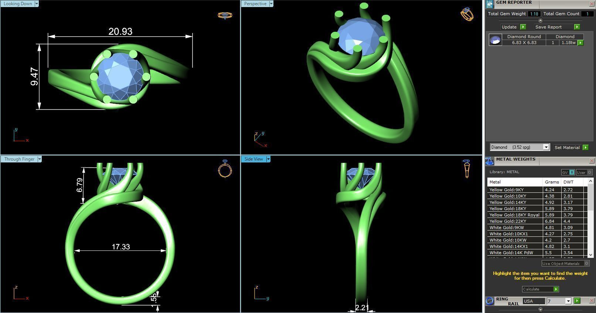
Task: Select the Looking Down viewport tab
Action: 17,4
